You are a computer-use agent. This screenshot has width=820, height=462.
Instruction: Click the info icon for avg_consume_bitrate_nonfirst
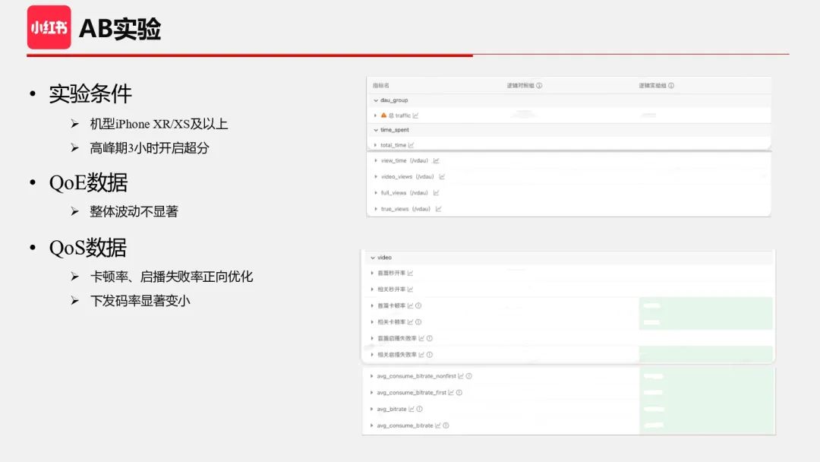tap(469, 376)
